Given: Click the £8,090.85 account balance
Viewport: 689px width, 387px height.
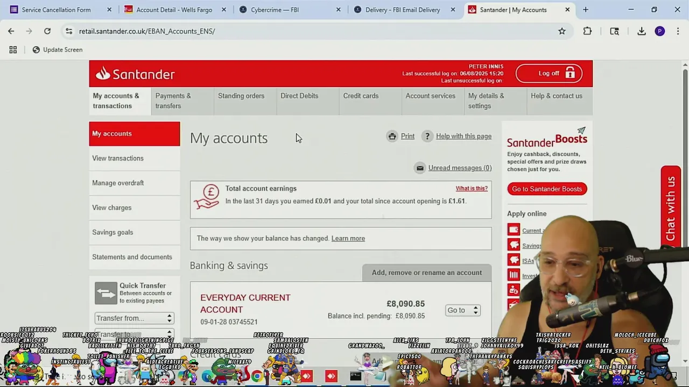Looking at the screenshot, I should tap(405, 304).
